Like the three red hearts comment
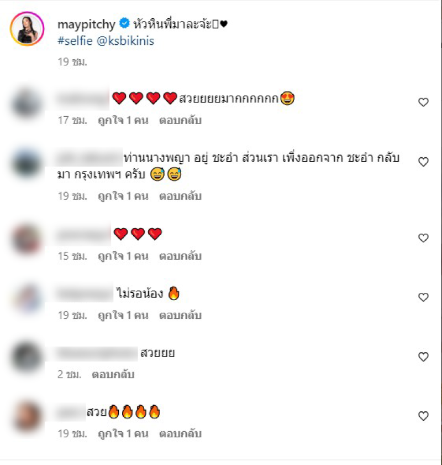This screenshot has width=442, height=465. [x=423, y=238]
